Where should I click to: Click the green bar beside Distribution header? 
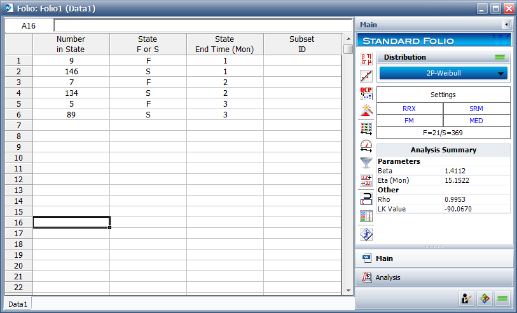500,58
